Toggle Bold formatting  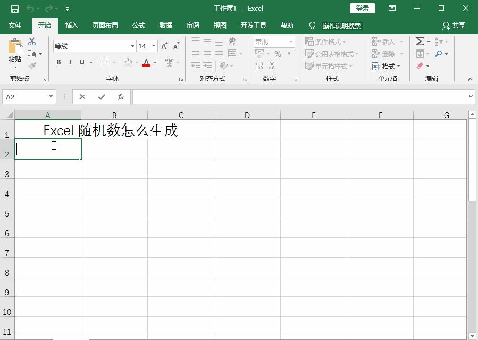click(x=58, y=62)
